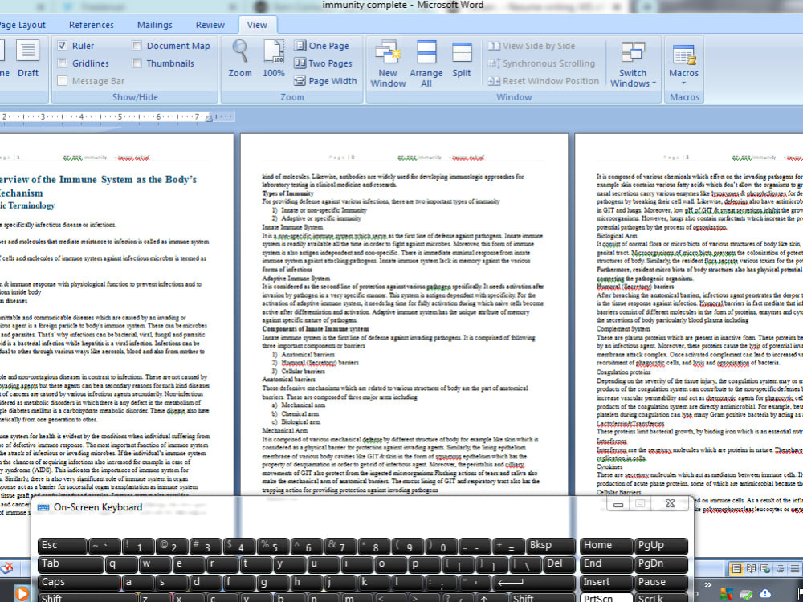803x602 pixels.
Task: Split the document window
Action: [462, 59]
